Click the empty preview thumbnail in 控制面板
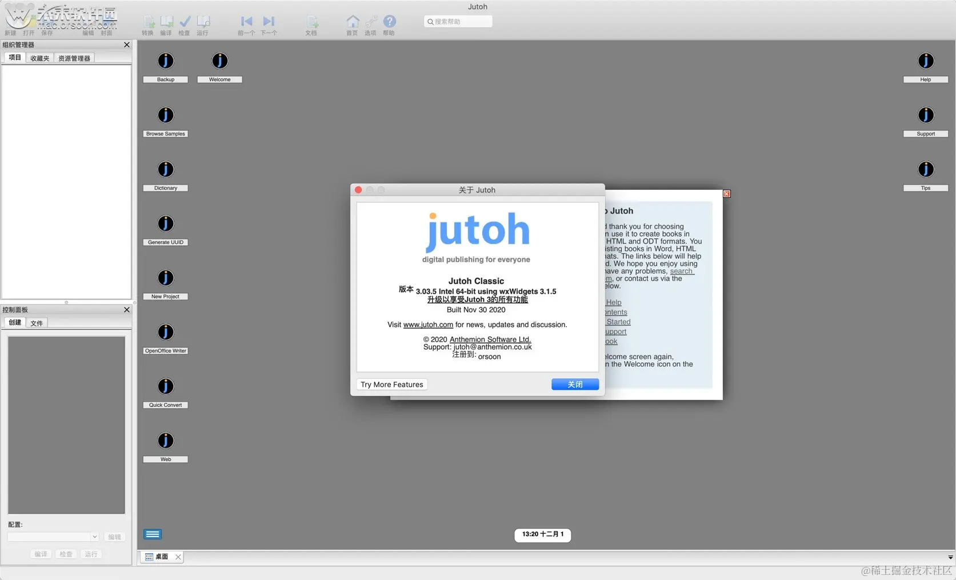956x580 pixels. point(66,425)
